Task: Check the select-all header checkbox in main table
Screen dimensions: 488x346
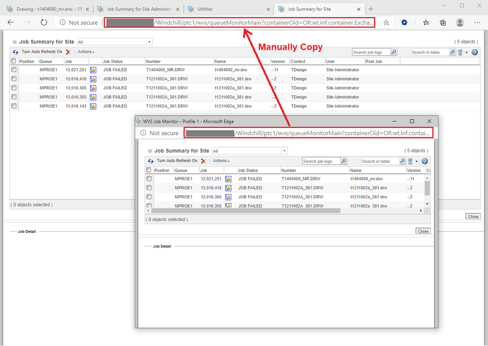Action: (x=14, y=61)
